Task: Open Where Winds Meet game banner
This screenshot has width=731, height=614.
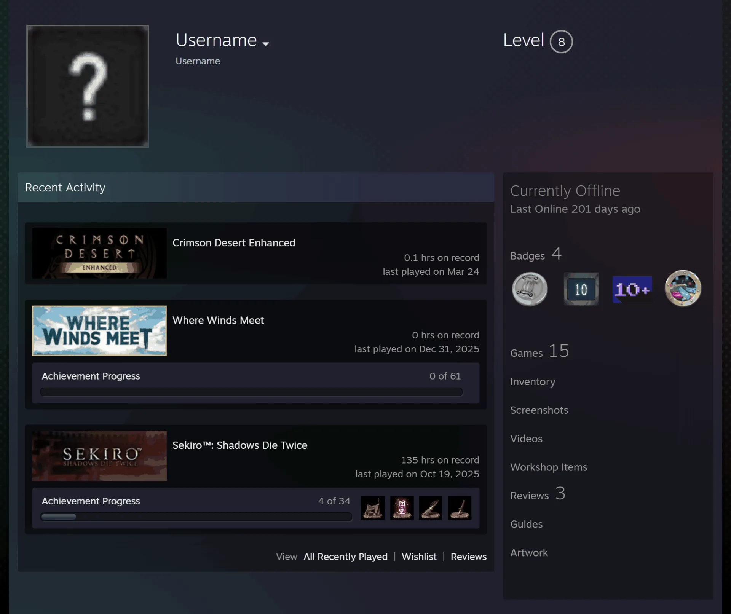Action: 99,331
